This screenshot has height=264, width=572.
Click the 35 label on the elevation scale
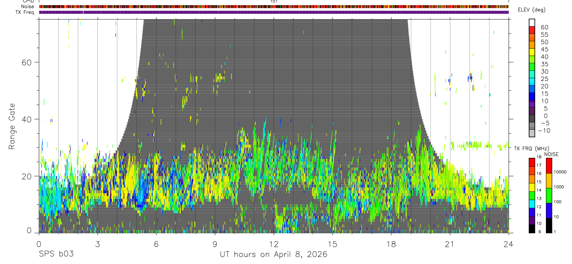point(544,64)
